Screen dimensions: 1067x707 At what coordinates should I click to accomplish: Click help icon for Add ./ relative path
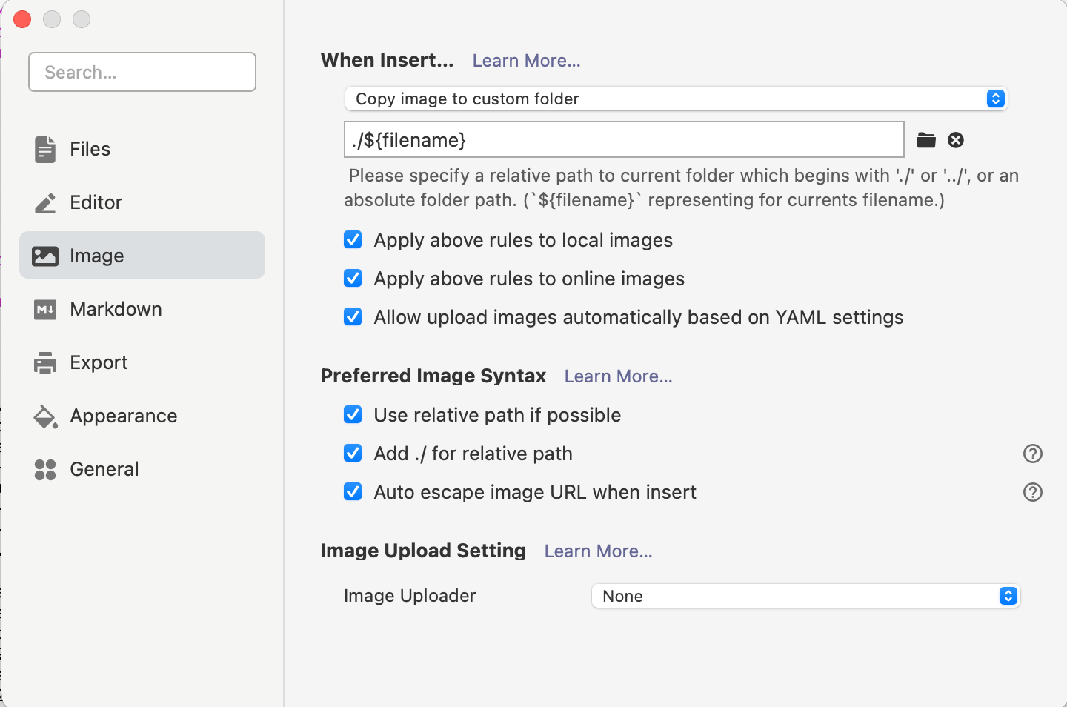pyautogui.click(x=1032, y=454)
